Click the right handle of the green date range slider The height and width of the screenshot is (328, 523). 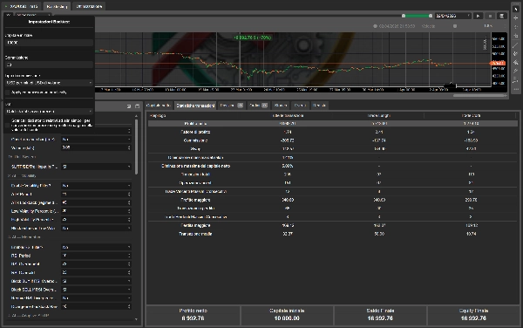(431, 16)
